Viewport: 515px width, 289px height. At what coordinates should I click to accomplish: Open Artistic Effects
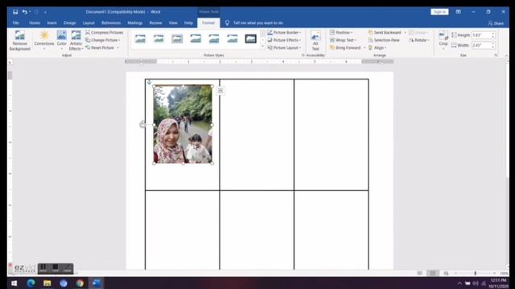coord(76,41)
